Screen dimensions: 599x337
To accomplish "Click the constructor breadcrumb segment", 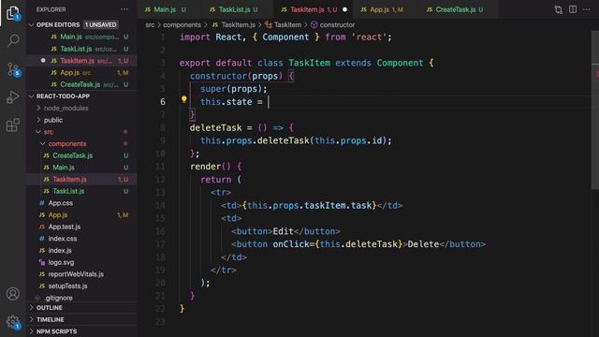I will pos(333,25).
